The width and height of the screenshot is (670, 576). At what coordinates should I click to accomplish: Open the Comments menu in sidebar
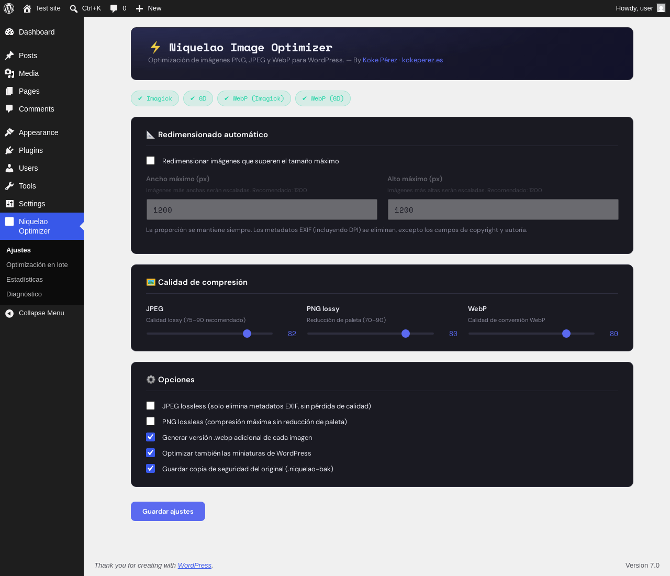tap(42, 109)
